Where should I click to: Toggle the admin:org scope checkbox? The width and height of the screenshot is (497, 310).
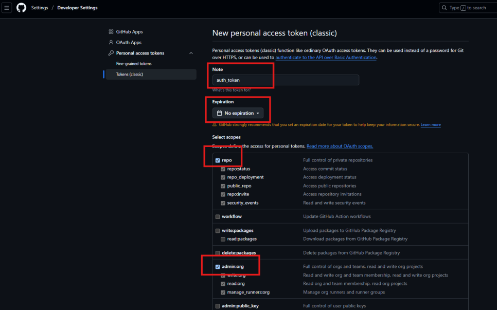[218, 267]
